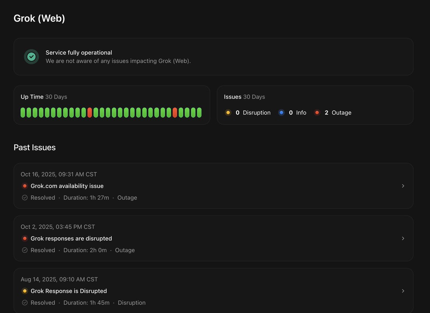Screen dimensions: 430x313
Task: Click the Up Time 30 Days label
Action: point(44,97)
